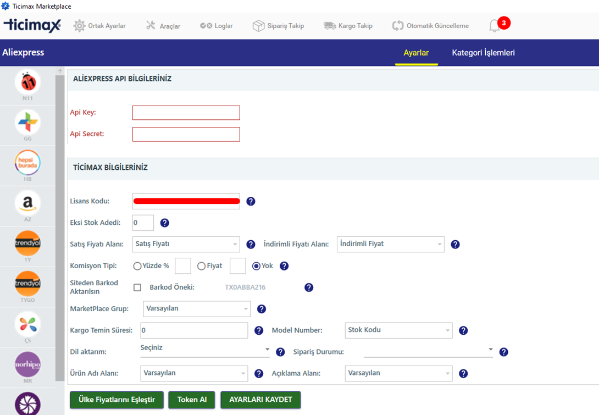Open the İndirimli Fiyatı Alanı dropdown

390,244
